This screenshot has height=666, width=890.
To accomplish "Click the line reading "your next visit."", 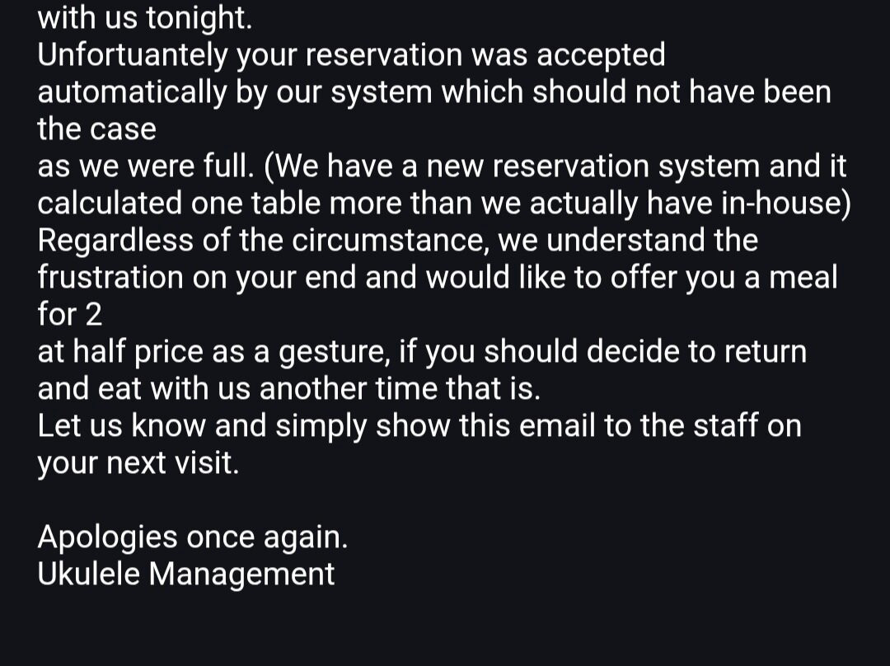I will pyautogui.click(x=138, y=463).
